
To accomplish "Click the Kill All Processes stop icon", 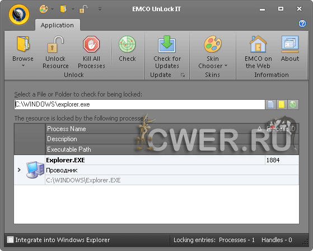I will point(91,44).
